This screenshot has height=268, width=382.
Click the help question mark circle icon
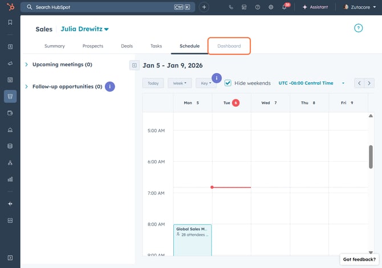click(358, 28)
